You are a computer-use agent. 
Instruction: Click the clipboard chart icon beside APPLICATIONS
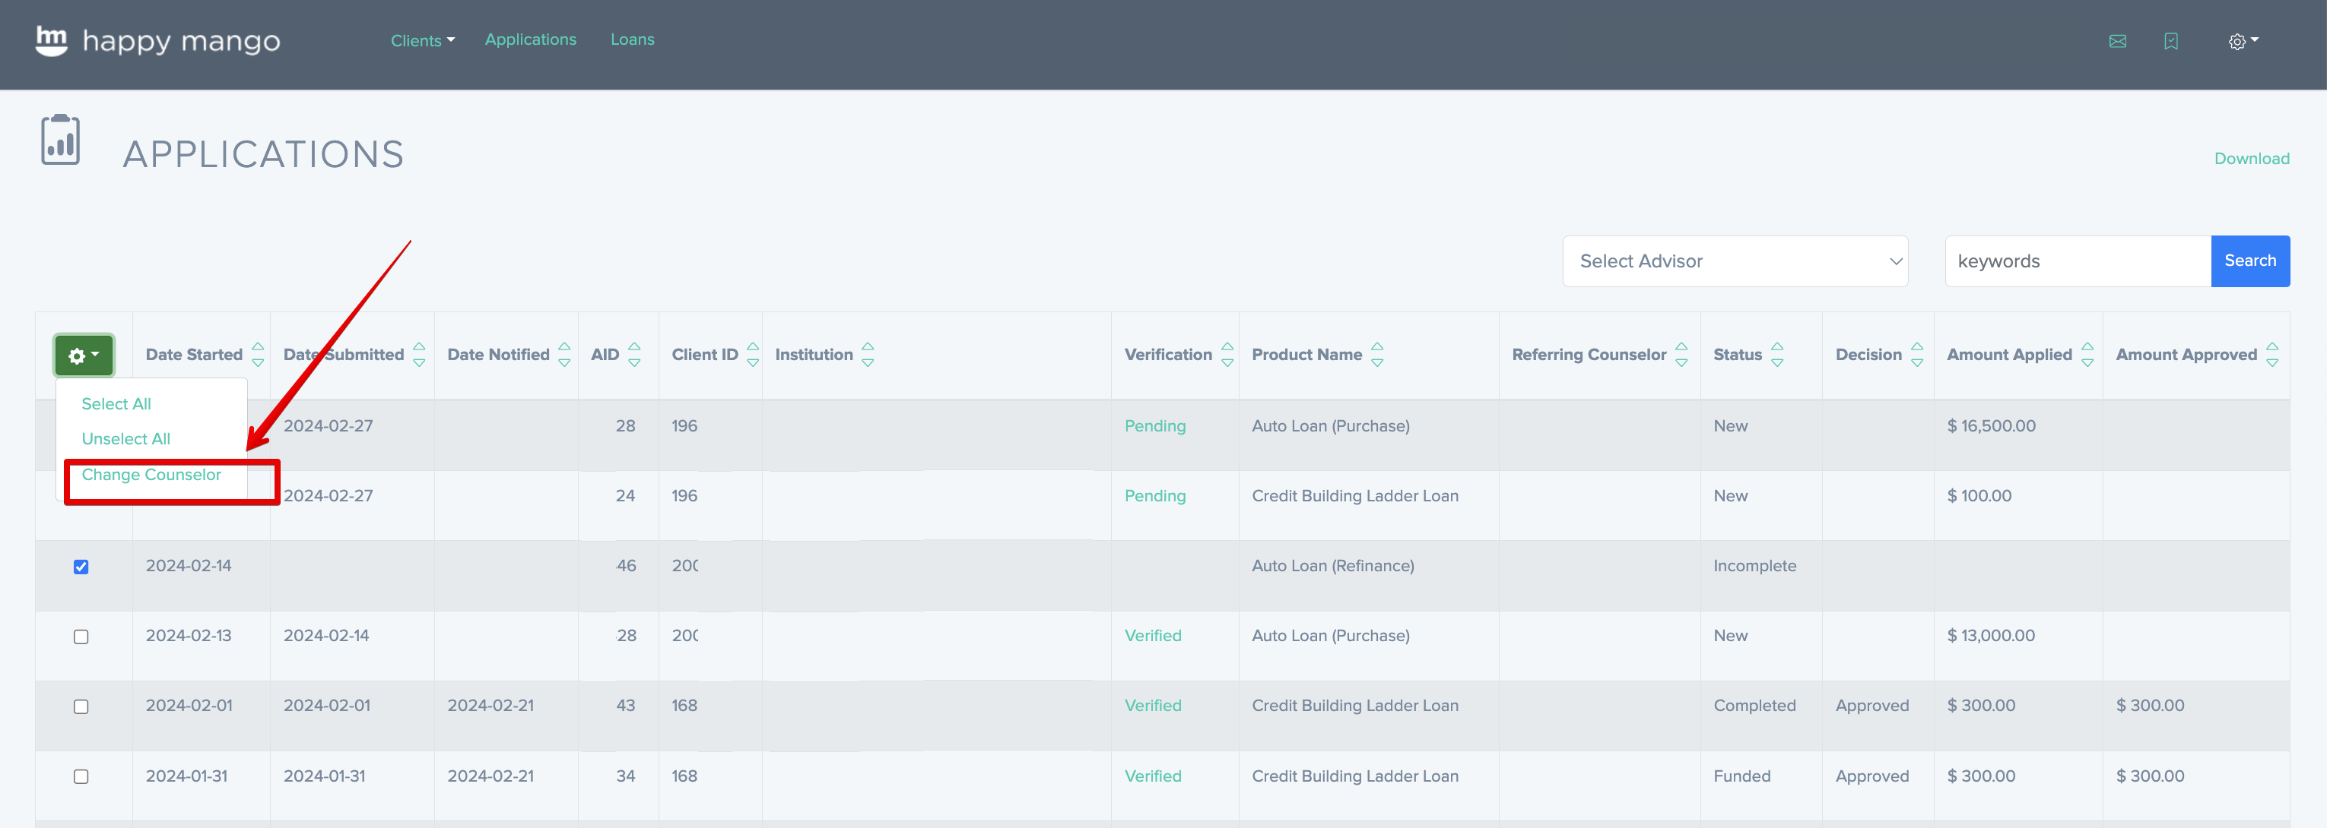coord(59,140)
